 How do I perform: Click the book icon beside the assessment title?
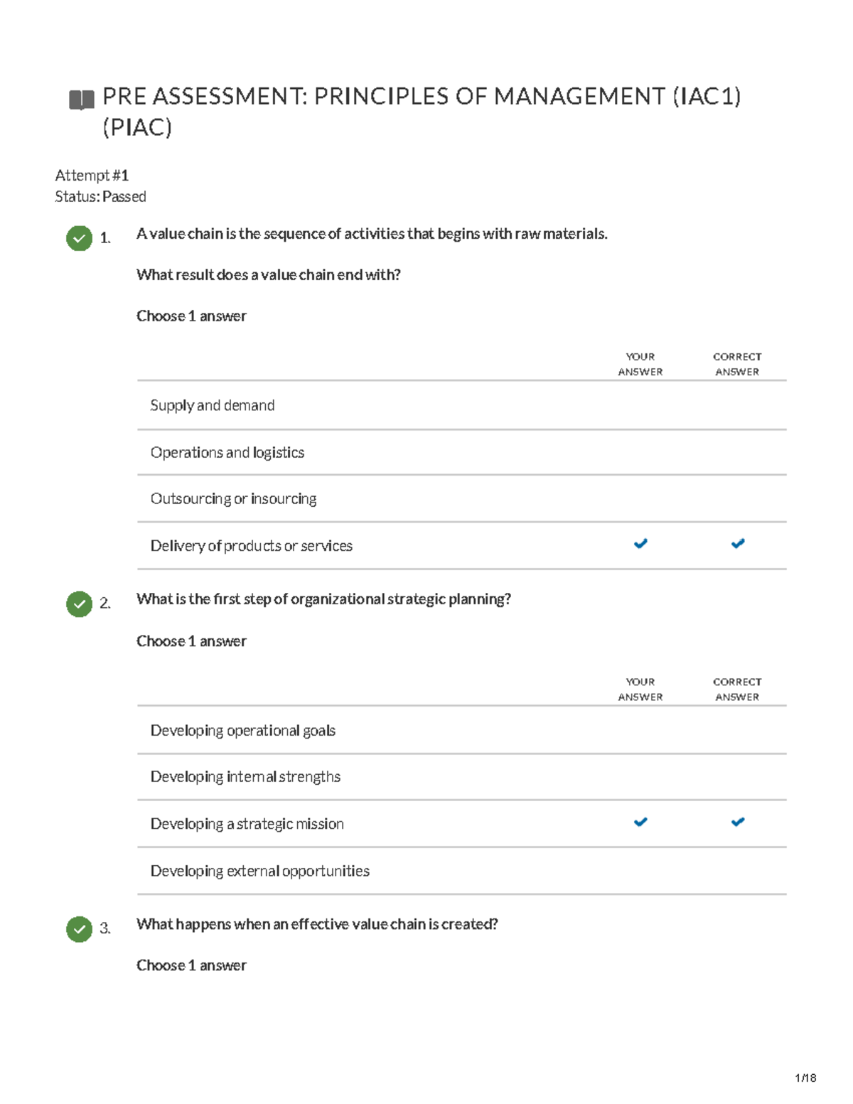click(81, 100)
